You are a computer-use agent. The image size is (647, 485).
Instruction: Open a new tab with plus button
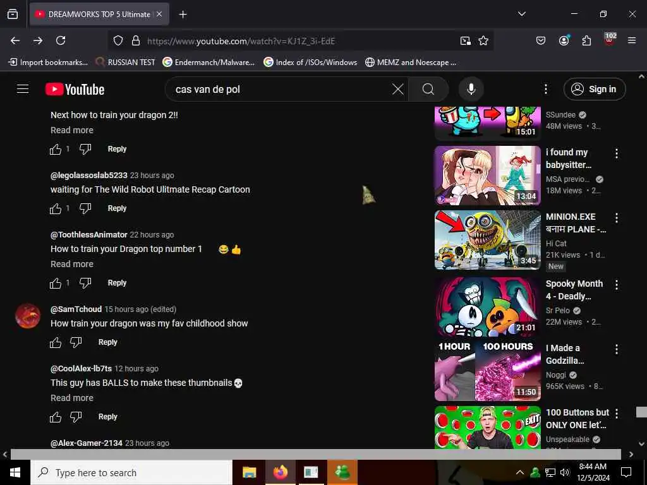[x=183, y=15]
